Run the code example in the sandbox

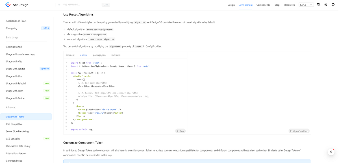(x=180, y=131)
